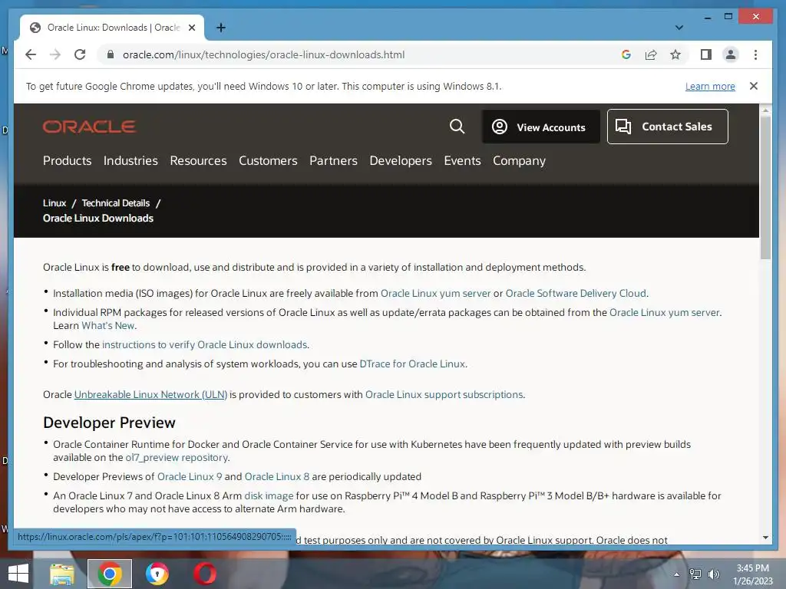Viewport: 786px width, 589px height.
Task: Go back to the previous page
Action: coord(31,54)
